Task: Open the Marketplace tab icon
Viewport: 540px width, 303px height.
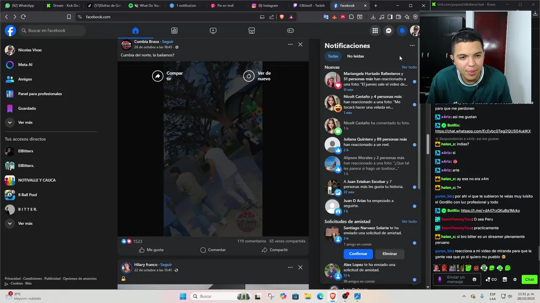Action: tap(251, 31)
